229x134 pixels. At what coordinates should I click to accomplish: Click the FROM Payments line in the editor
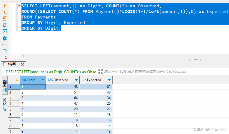pos(39,17)
